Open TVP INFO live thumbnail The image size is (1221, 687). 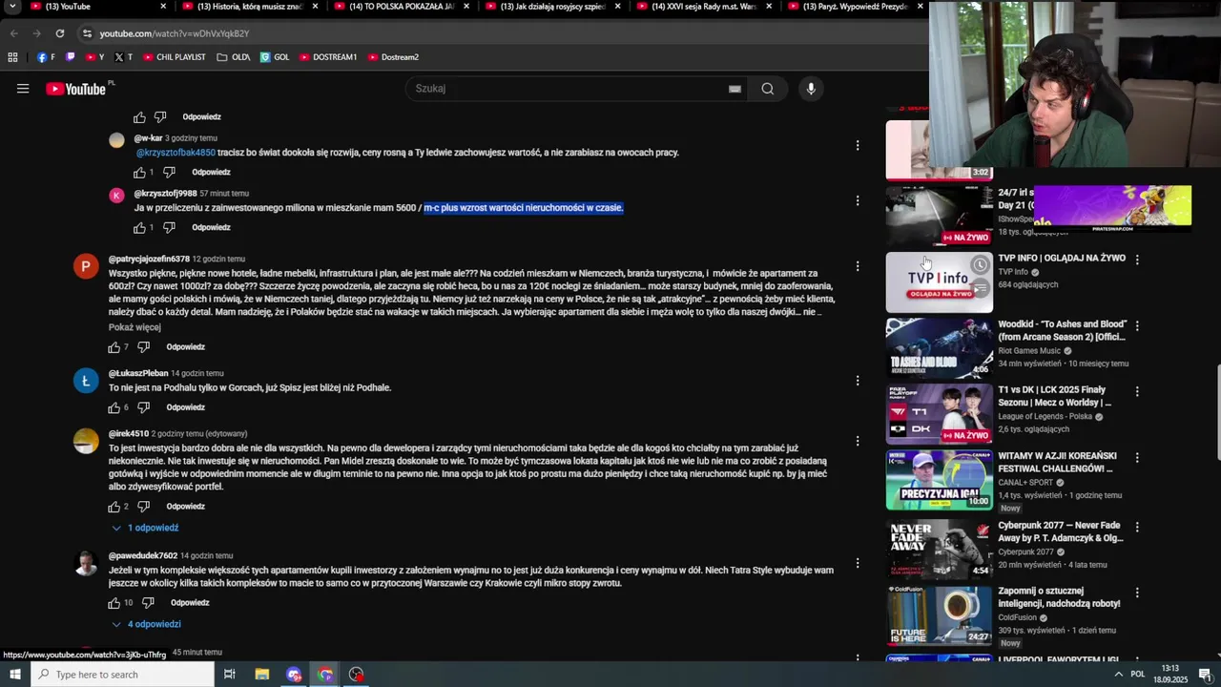click(x=939, y=282)
